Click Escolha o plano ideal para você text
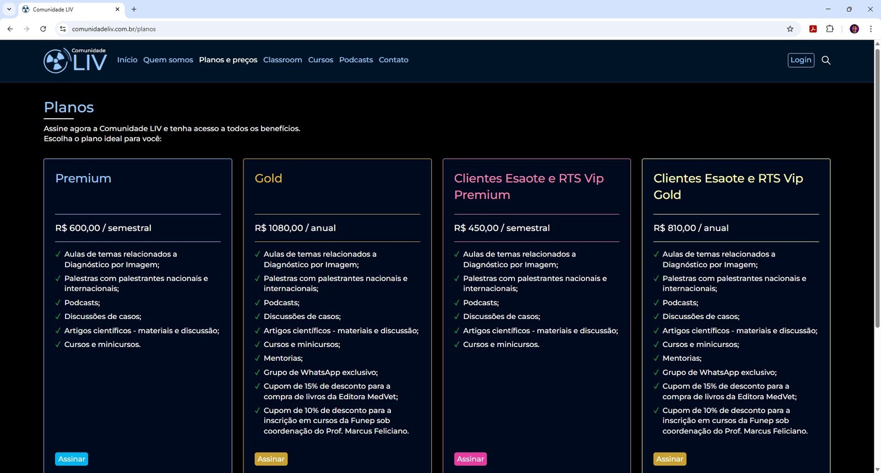The width and height of the screenshot is (881, 473). [x=102, y=139]
